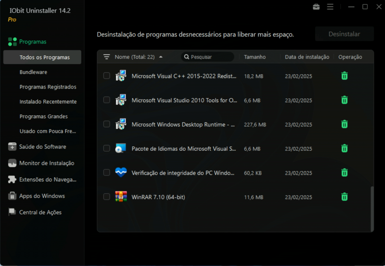Viewport: 385px width, 266px height.
Task: Click the Microsoft Visual Studio 2010 Tools name
Action: pyautogui.click(x=184, y=100)
